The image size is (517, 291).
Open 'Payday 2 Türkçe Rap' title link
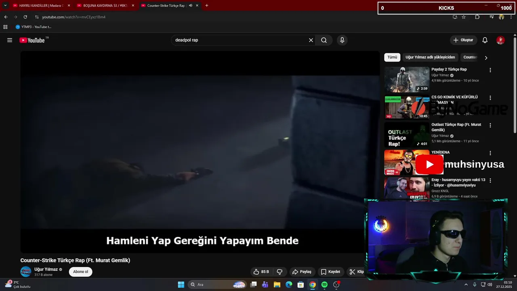(449, 70)
